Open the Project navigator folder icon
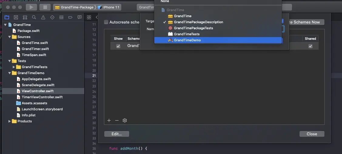The width and height of the screenshot is (342, 154). point(7,17)
